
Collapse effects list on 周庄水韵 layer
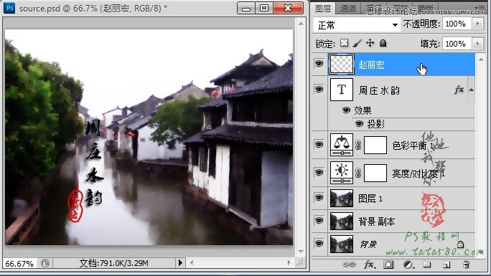coord(472,90)
